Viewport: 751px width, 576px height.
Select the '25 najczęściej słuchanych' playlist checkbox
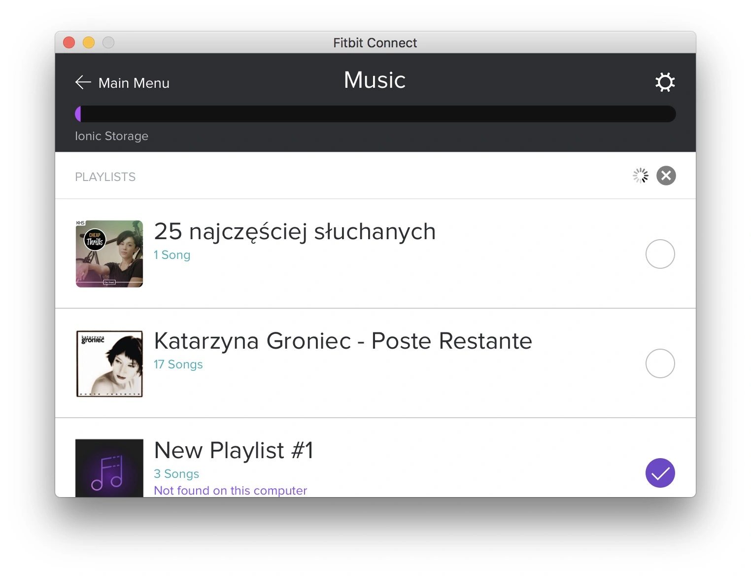pyautogui.click(x=660, y=254)
